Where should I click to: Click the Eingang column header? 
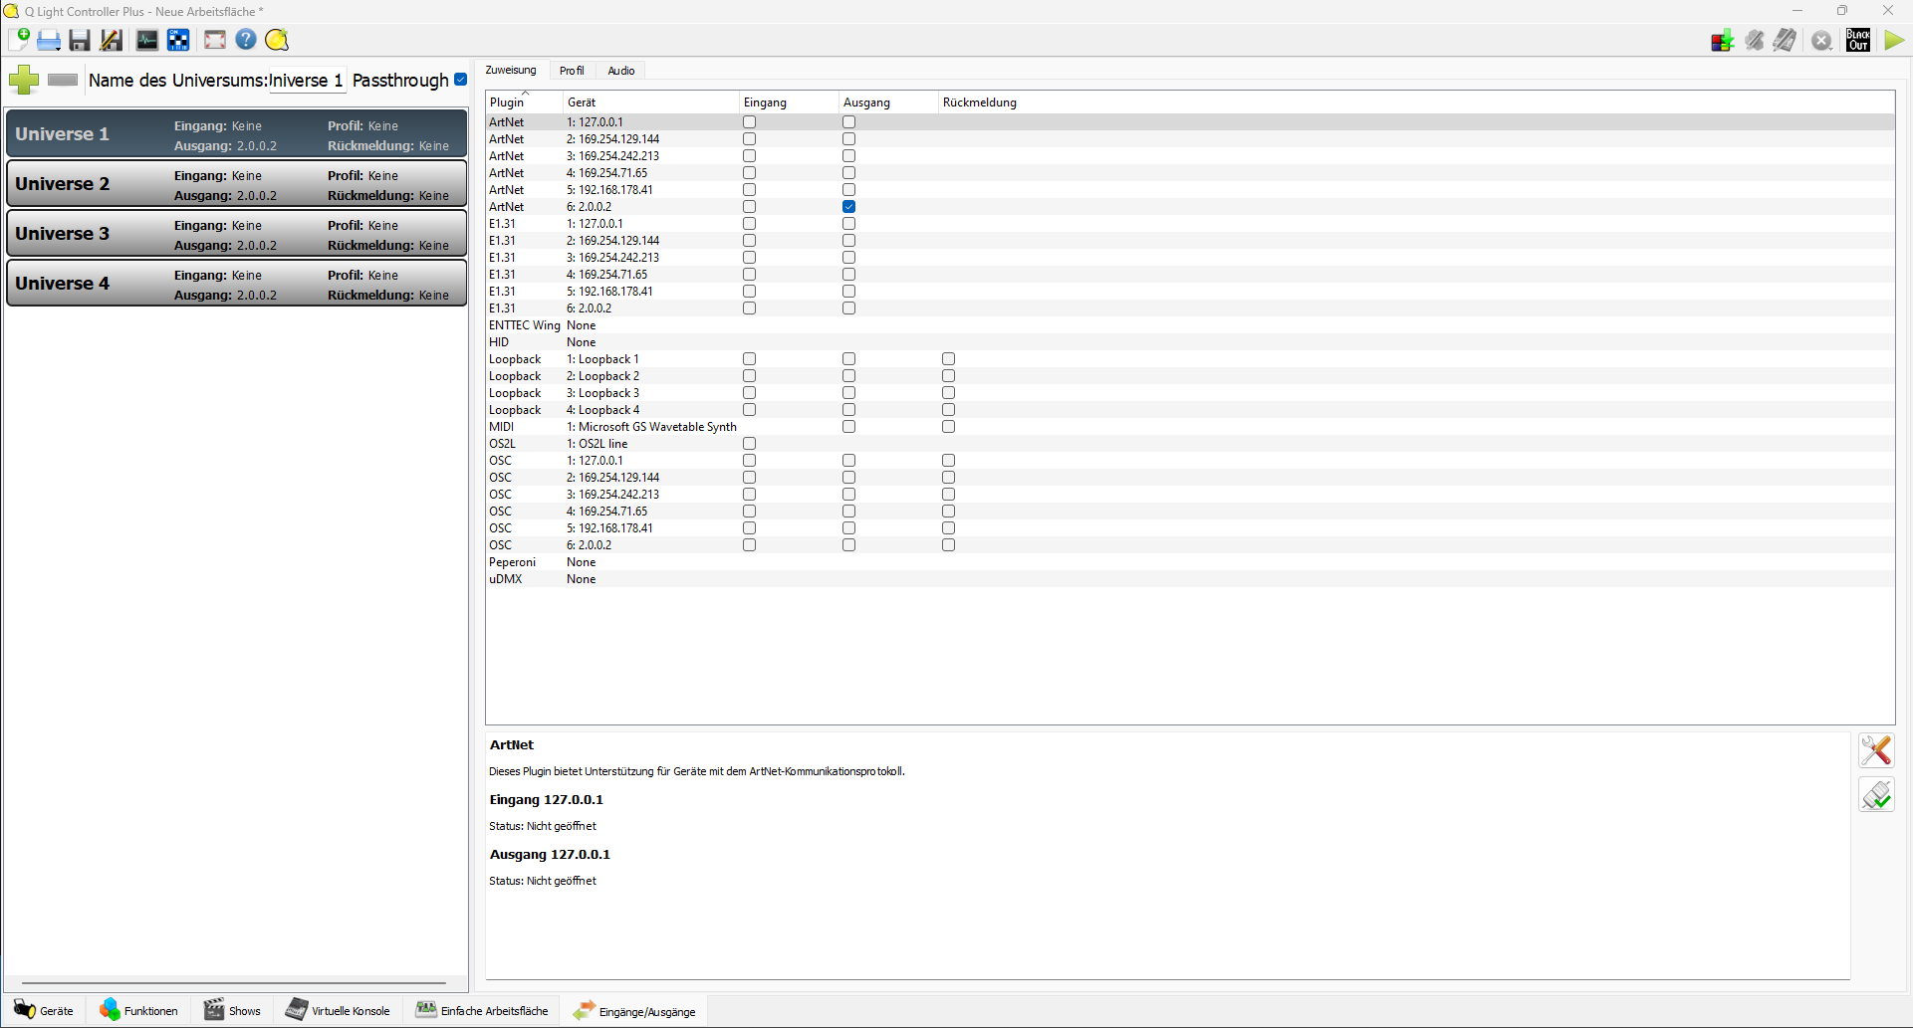pyautogui.click(x=789, y=103)
